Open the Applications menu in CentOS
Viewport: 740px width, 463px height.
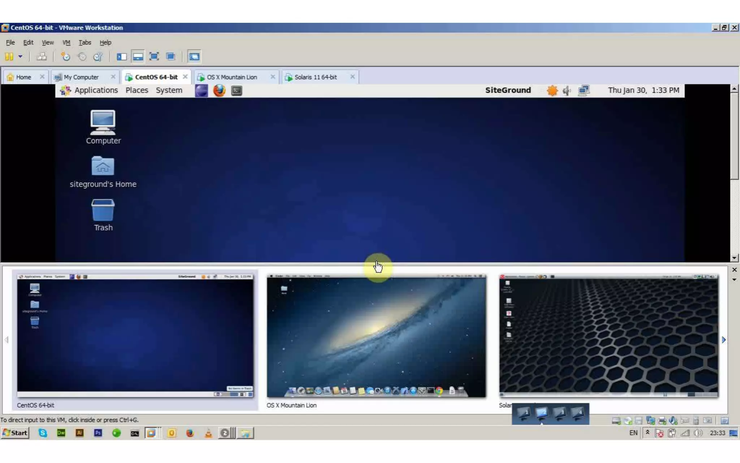point(96,90)
